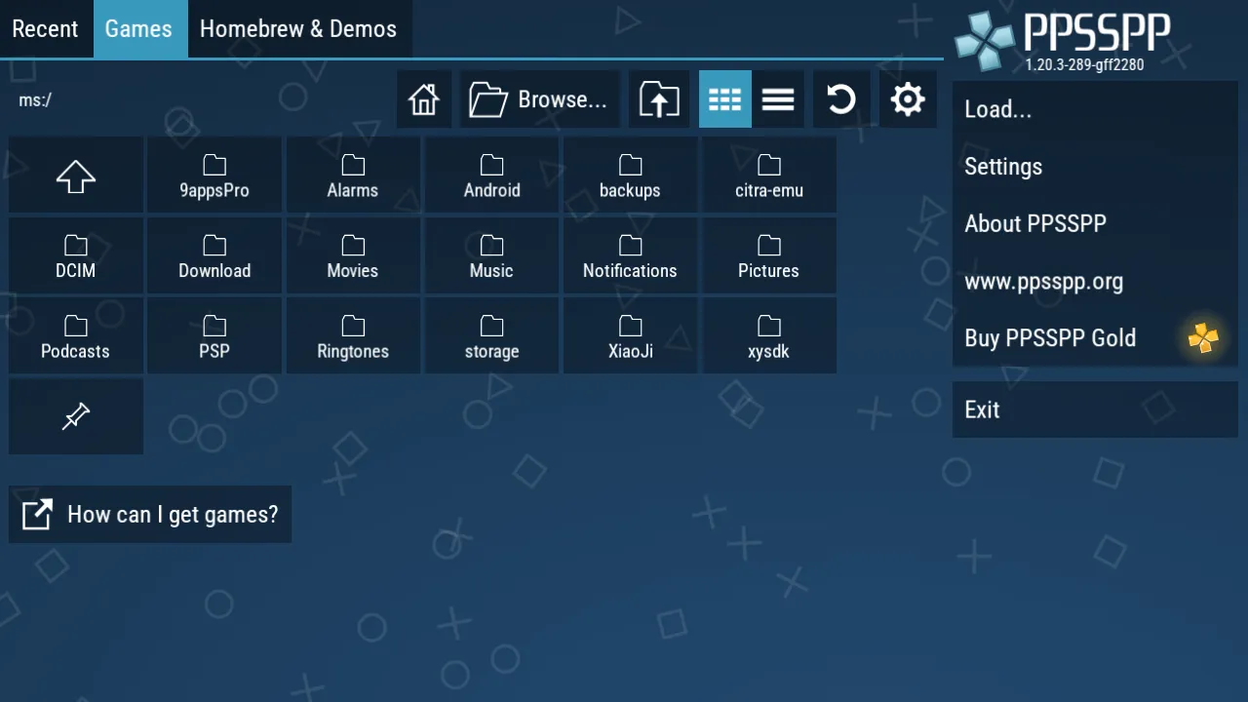
Task: Switch to the Recent tab
Action: pos(45,29)
